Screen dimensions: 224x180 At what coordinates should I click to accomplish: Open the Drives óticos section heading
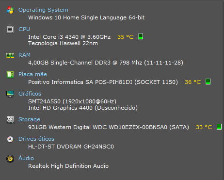click(36, 139)
